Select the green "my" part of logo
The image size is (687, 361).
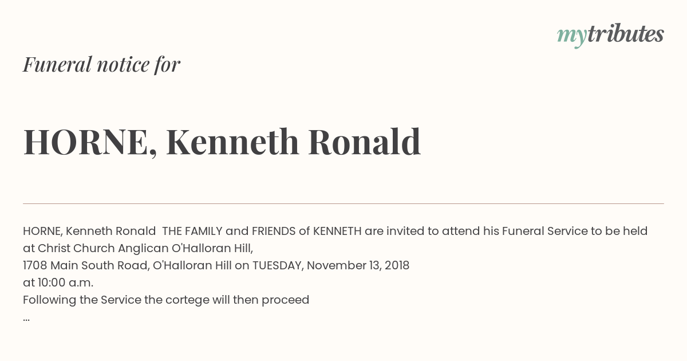click(x=571, y=37)
